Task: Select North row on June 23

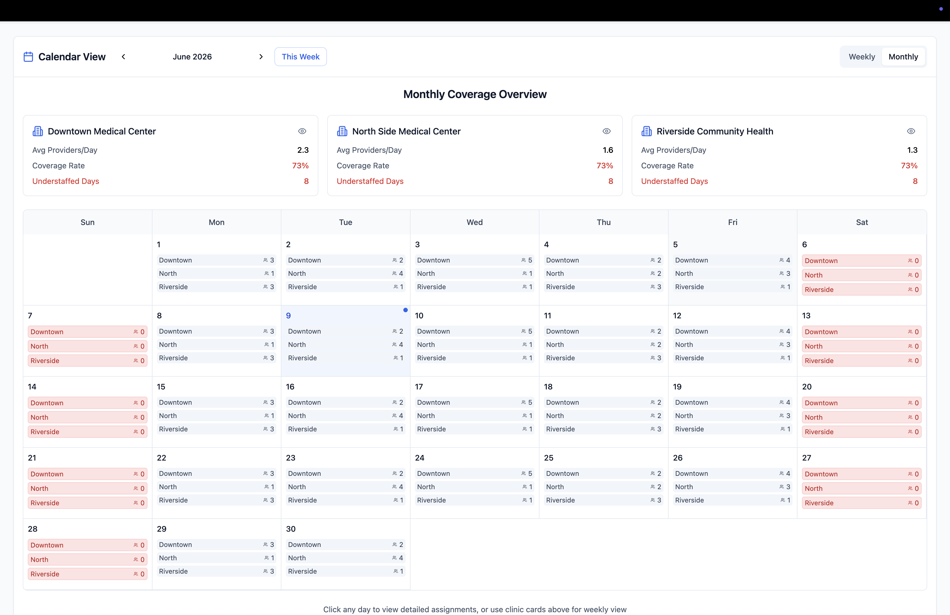Action: pos(345,487)
